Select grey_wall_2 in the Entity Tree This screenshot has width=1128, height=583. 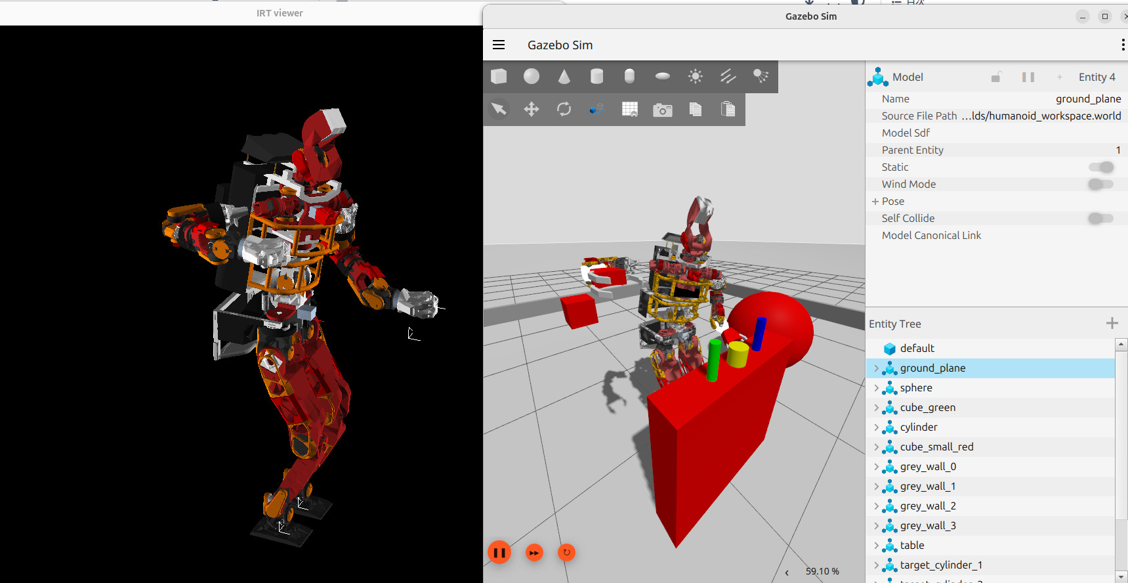pyautogui.click(x=928, y=506)
